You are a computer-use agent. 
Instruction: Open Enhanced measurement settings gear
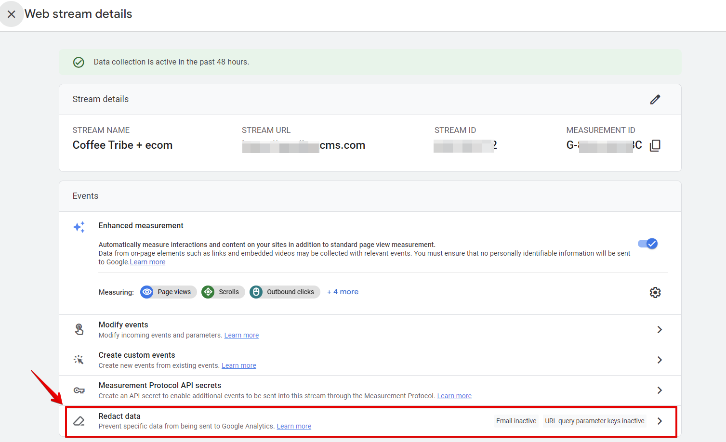point(655,292)
